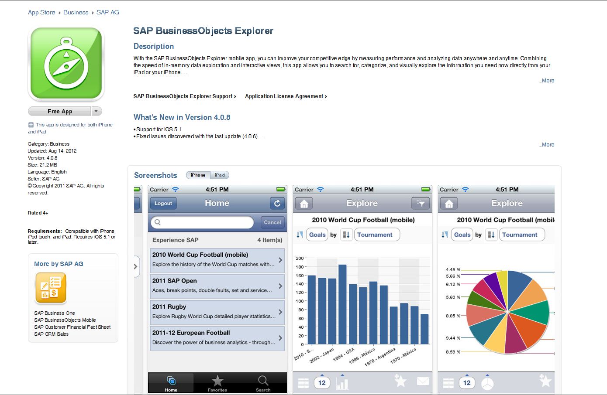Viewport: 607px width, 395px height.
Task: Open the Application License Agreement link
Action: [x=286, y=96]
